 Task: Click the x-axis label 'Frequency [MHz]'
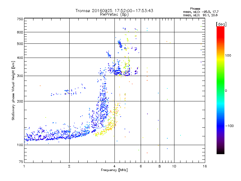coord(114,170)
